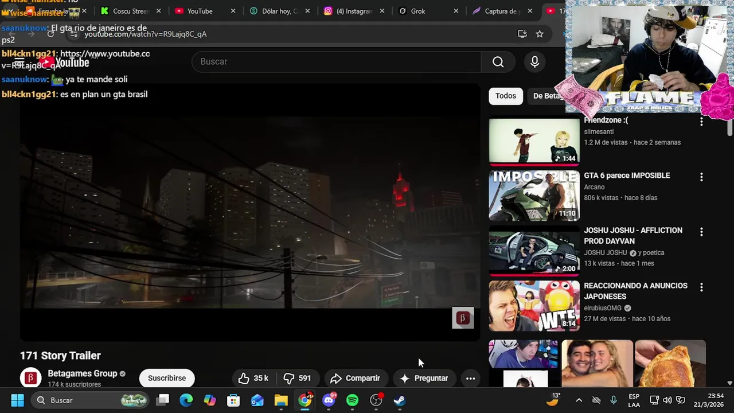
Task: Click the Chrome icon on the taskbar
Action: point(305,400)
